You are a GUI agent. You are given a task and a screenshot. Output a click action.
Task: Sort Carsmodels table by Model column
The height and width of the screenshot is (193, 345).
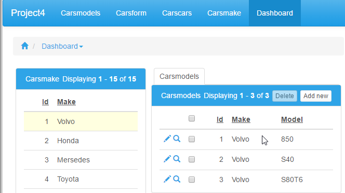pos(292,119)
